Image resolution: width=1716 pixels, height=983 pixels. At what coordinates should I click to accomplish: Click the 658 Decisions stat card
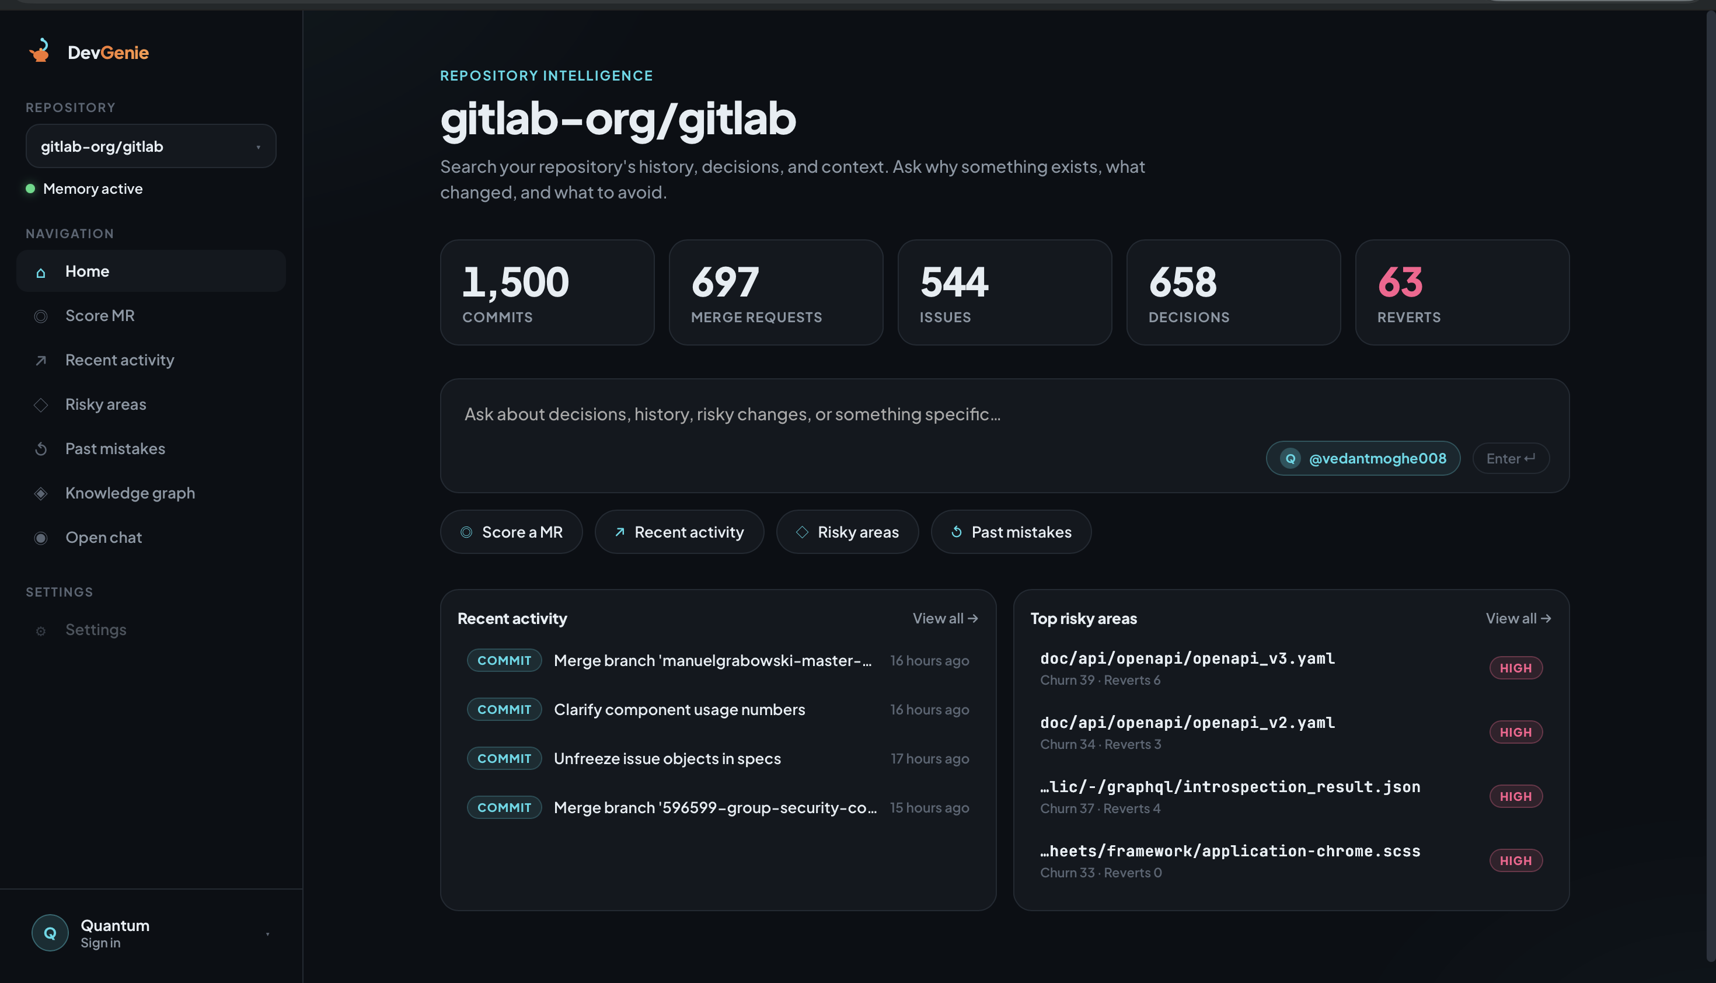click(1233, 292)
